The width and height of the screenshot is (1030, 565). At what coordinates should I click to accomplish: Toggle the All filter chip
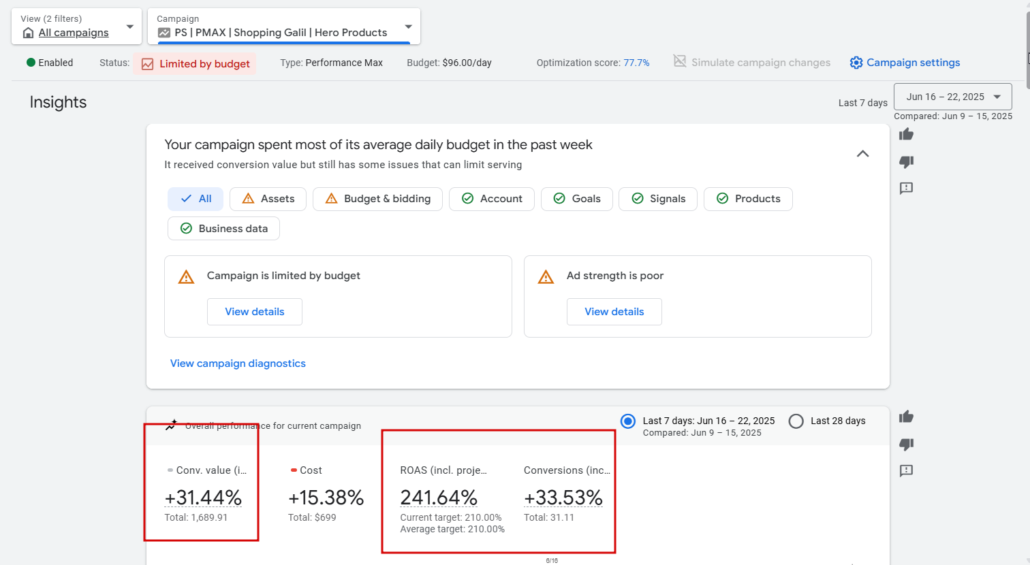pos(196,199)
